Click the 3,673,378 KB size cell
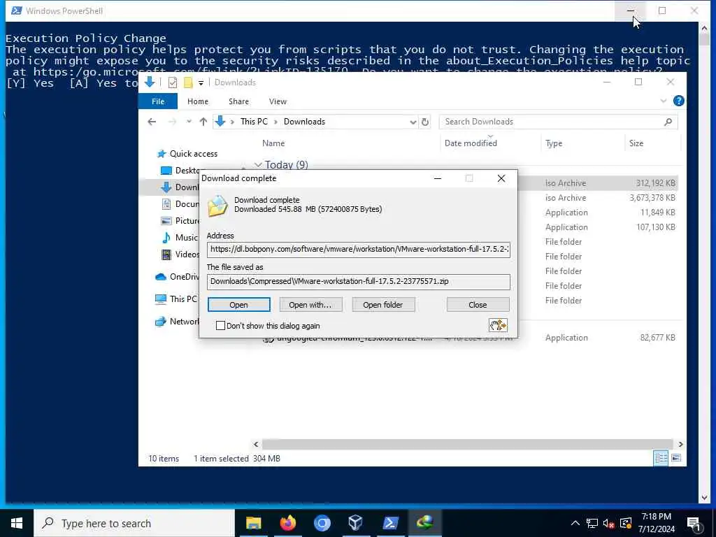The width and height of the screenshot is (716, 537). [652, 198]
